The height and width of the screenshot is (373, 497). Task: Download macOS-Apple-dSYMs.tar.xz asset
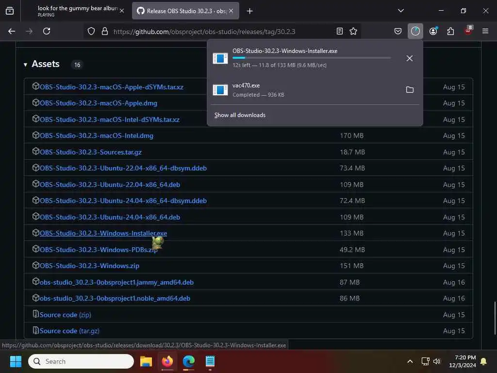112,87
